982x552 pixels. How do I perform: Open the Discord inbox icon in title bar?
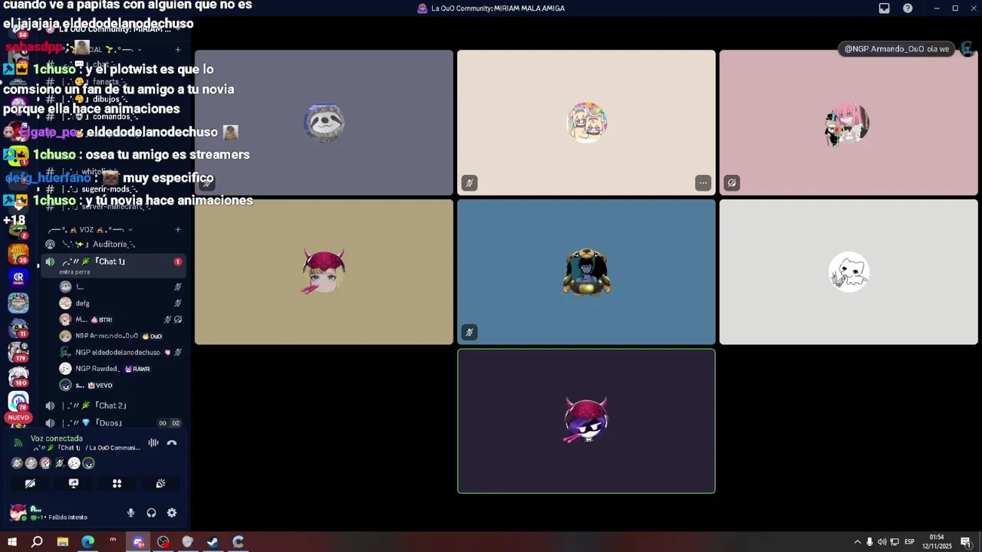pyautogui.click(x=884, y=8)
